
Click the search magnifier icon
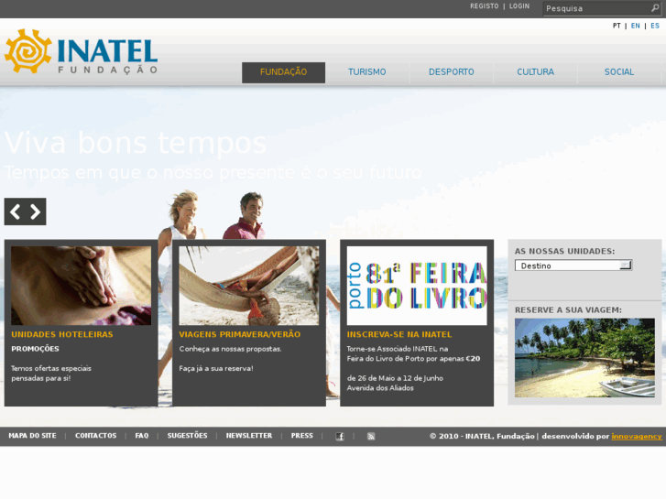pyautogui.click(x=654, y=8)
